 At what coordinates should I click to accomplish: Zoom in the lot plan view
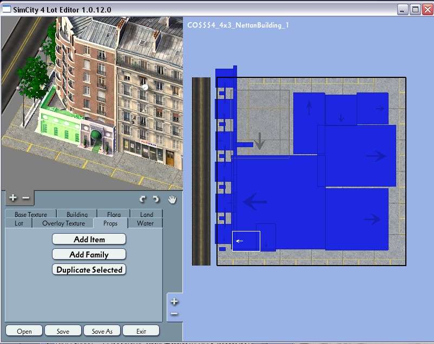pyautogui.click(x=174, y=301)
